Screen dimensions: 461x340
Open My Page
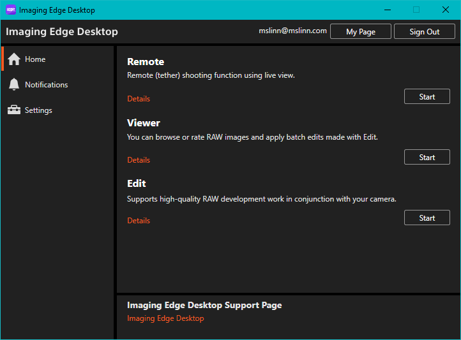coord(360,32)
